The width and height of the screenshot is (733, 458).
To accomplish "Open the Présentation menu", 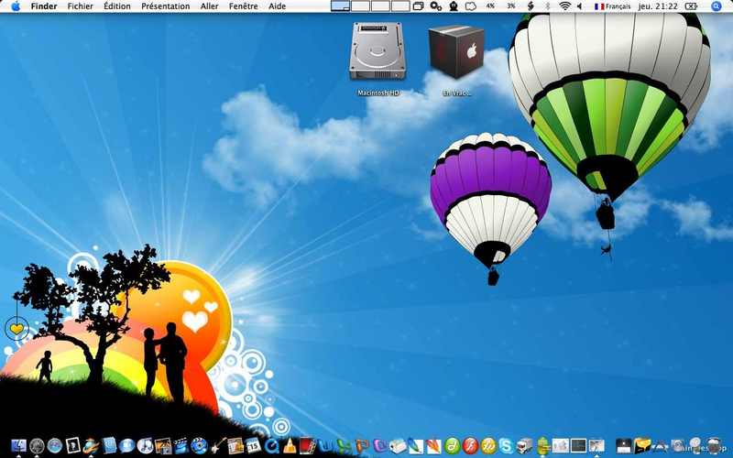I will 166,6.
